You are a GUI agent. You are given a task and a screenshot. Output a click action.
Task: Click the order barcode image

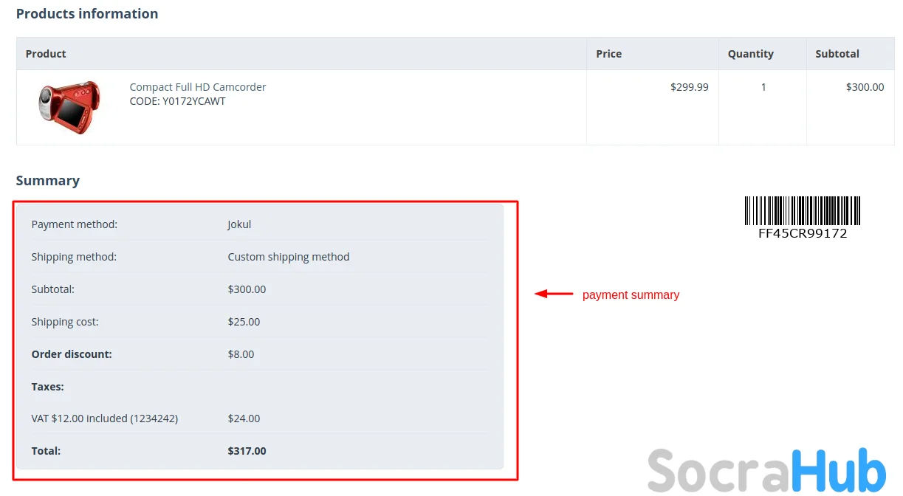(802, 210)
